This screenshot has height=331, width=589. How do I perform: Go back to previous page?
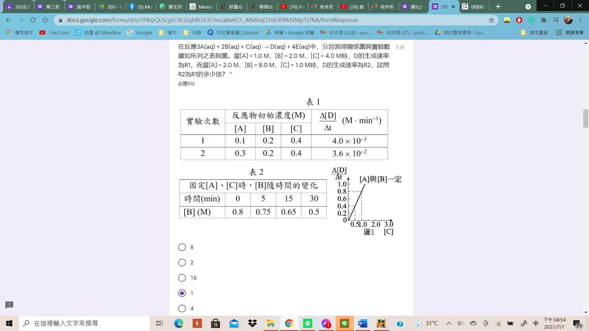[x=8, y=20]
